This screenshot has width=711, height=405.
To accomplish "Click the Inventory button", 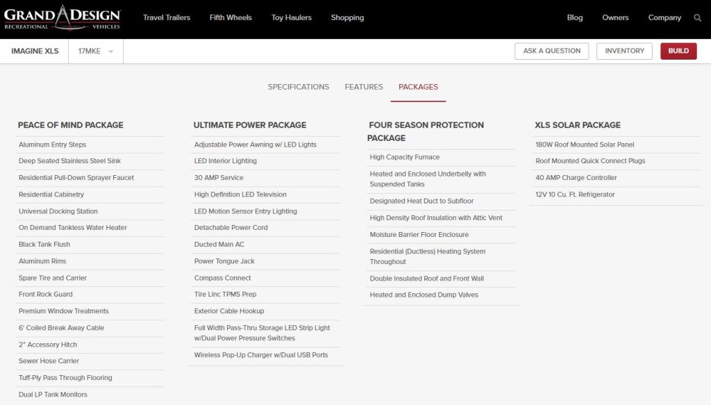I will 624,51.
